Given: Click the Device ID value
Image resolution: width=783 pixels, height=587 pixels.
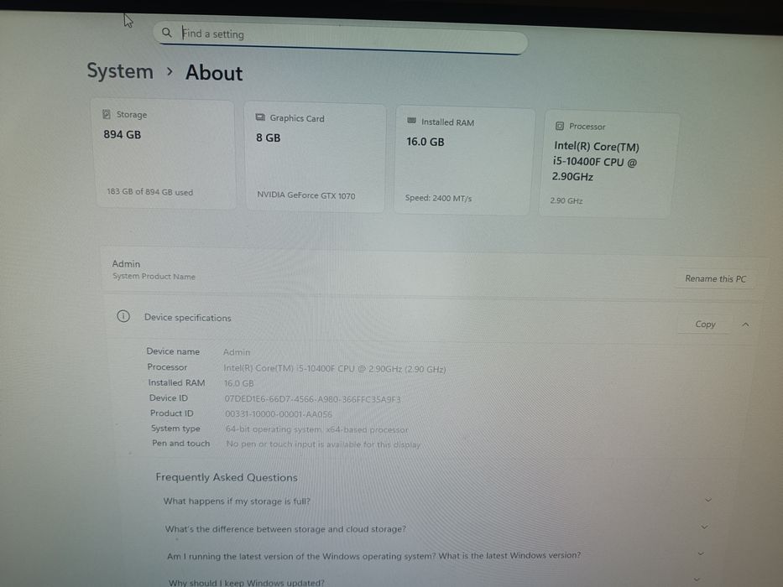Looking at the screenshot, I should point(312,399).
